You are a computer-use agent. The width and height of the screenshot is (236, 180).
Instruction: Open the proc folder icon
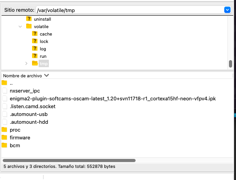[x=5, y=130]
